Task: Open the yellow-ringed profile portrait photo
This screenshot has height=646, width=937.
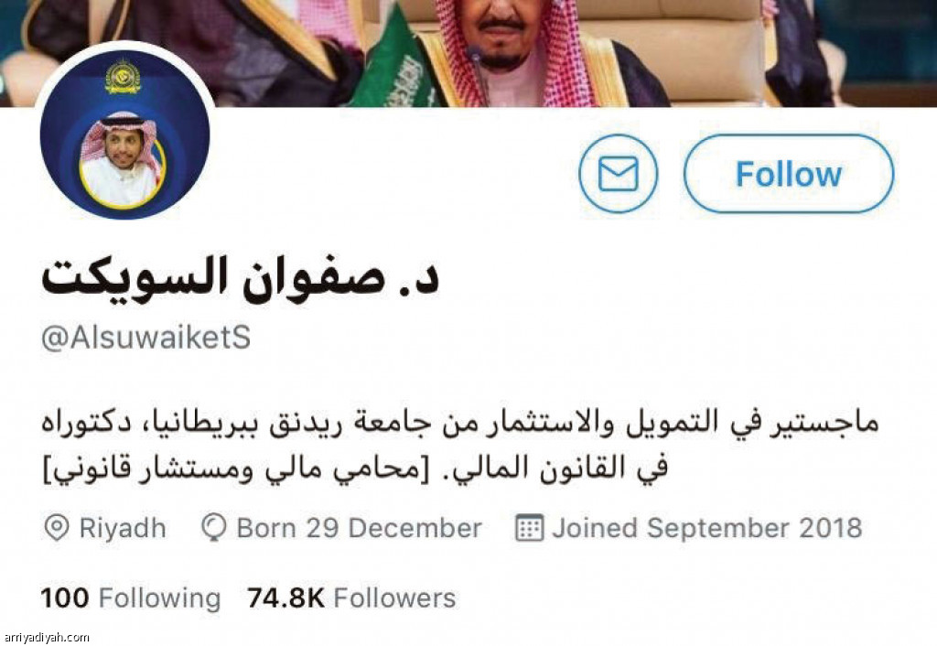Action: click(x=122, y=160)
